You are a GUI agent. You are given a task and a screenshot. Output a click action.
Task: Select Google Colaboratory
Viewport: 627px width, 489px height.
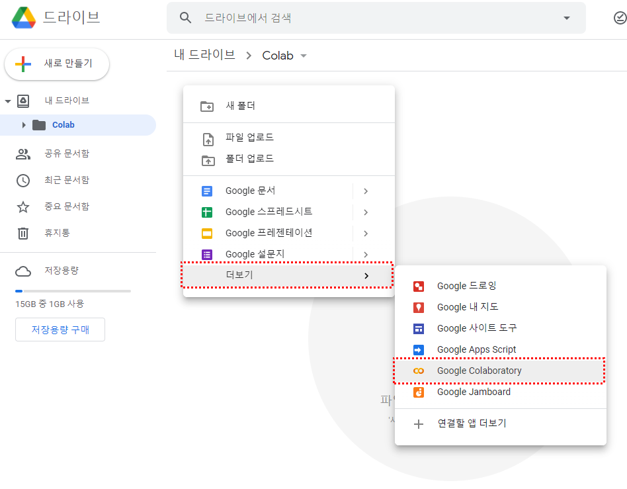501,371
